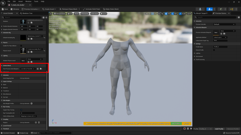Toggle scale snapping 0.25 in viewport
Screen dimensions: 241x135
point(180,14)
